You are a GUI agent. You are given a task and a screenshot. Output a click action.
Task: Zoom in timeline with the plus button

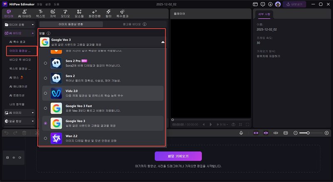tap(327, 133)
